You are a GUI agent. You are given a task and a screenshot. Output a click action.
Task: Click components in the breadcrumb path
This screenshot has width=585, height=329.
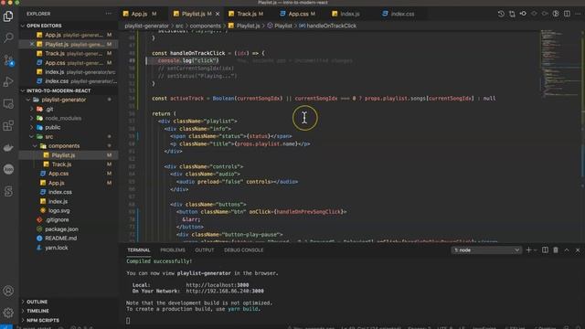[x=205, y=26]
